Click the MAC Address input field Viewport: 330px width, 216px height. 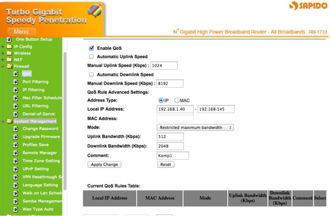click(175, 118)
